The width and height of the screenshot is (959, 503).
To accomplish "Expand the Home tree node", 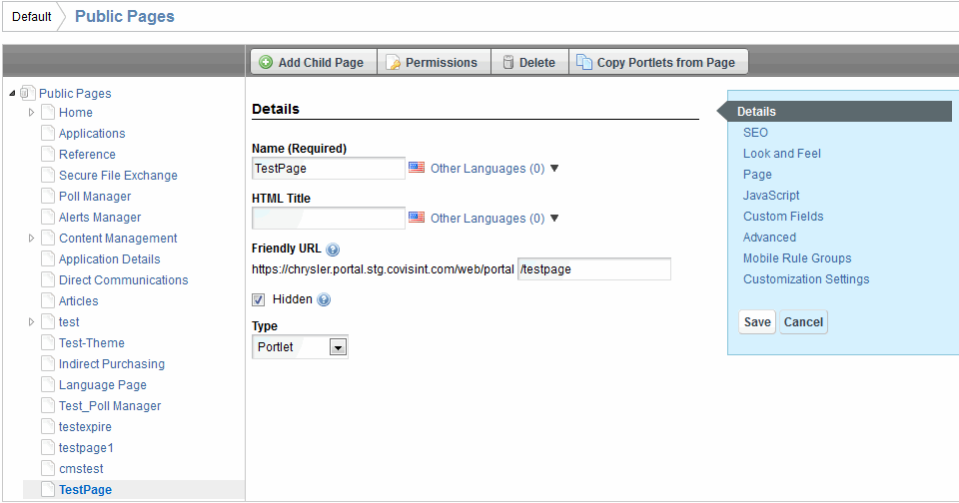I will click(x=32, y=113).
